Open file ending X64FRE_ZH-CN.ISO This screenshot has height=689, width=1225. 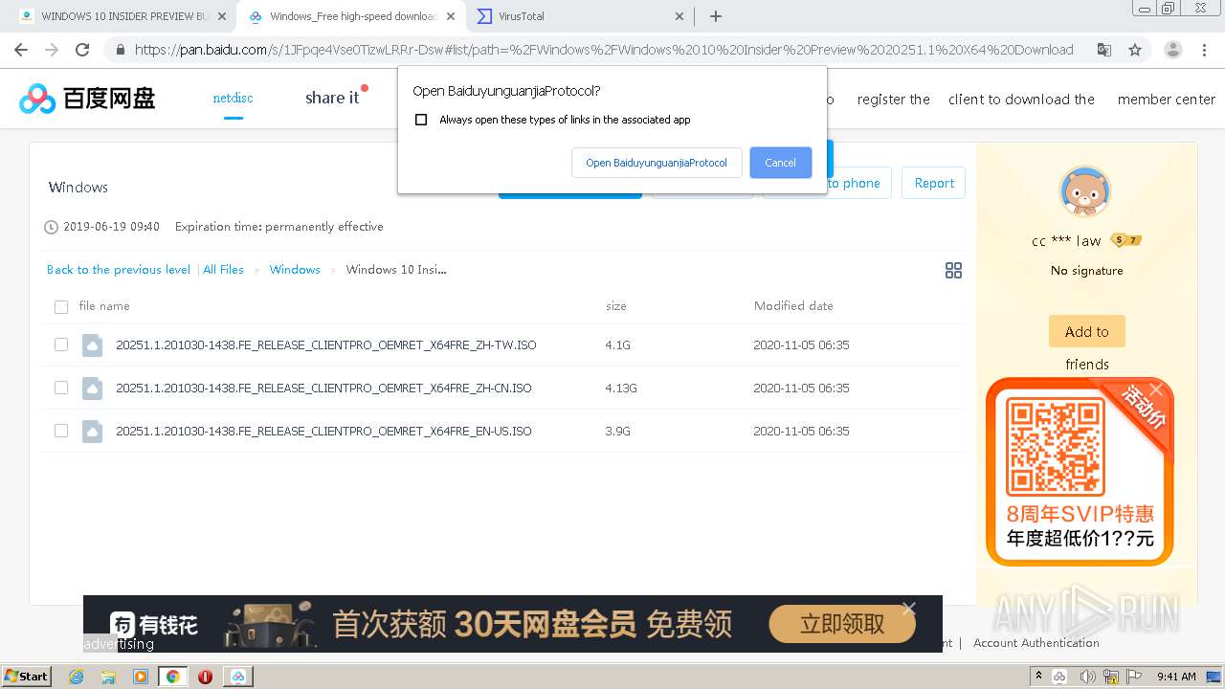[323, 388]
